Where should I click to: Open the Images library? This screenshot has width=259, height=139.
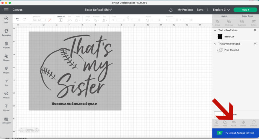(x=6, y=70)
